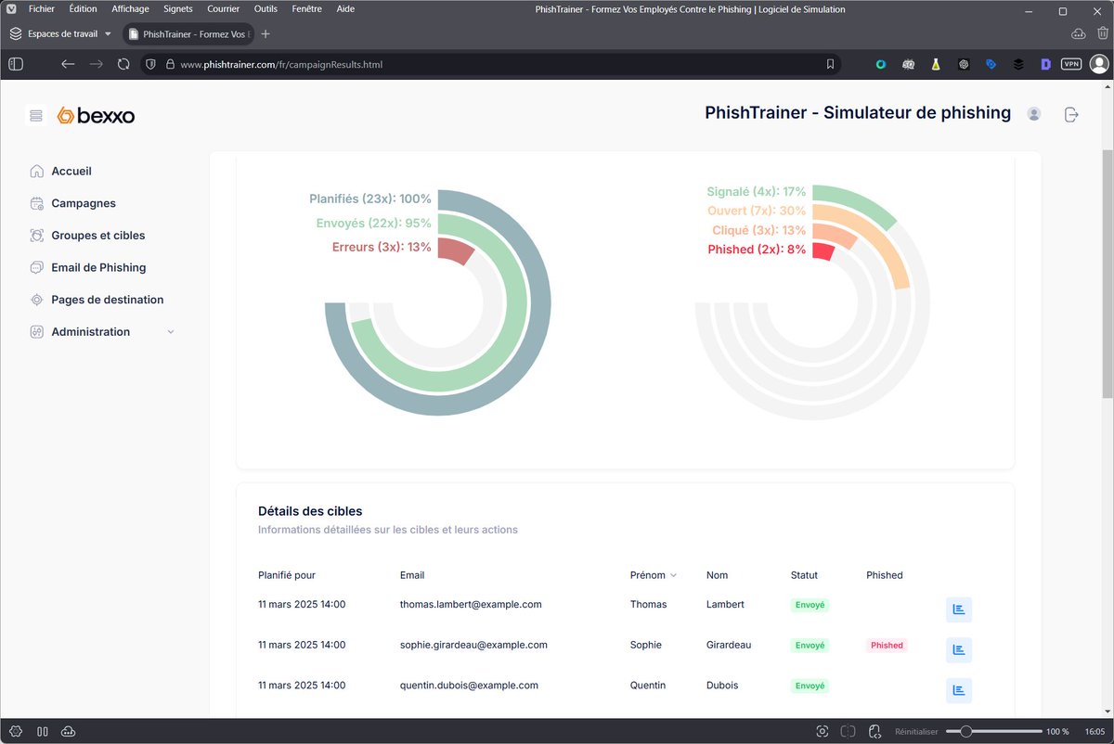Click the address bar URL field
The width and height of the screenshot is (1114, 744).
pyautogui.click(x=492, y=64)
